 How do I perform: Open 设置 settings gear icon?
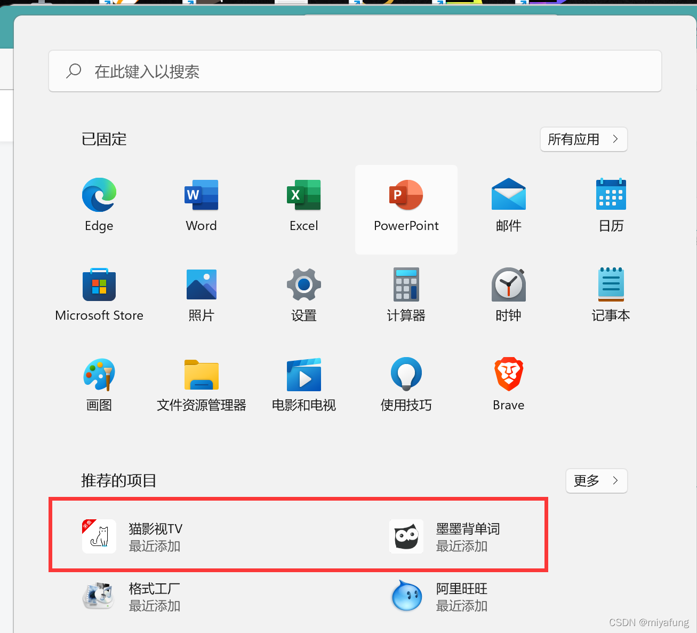tap(304, 285)
